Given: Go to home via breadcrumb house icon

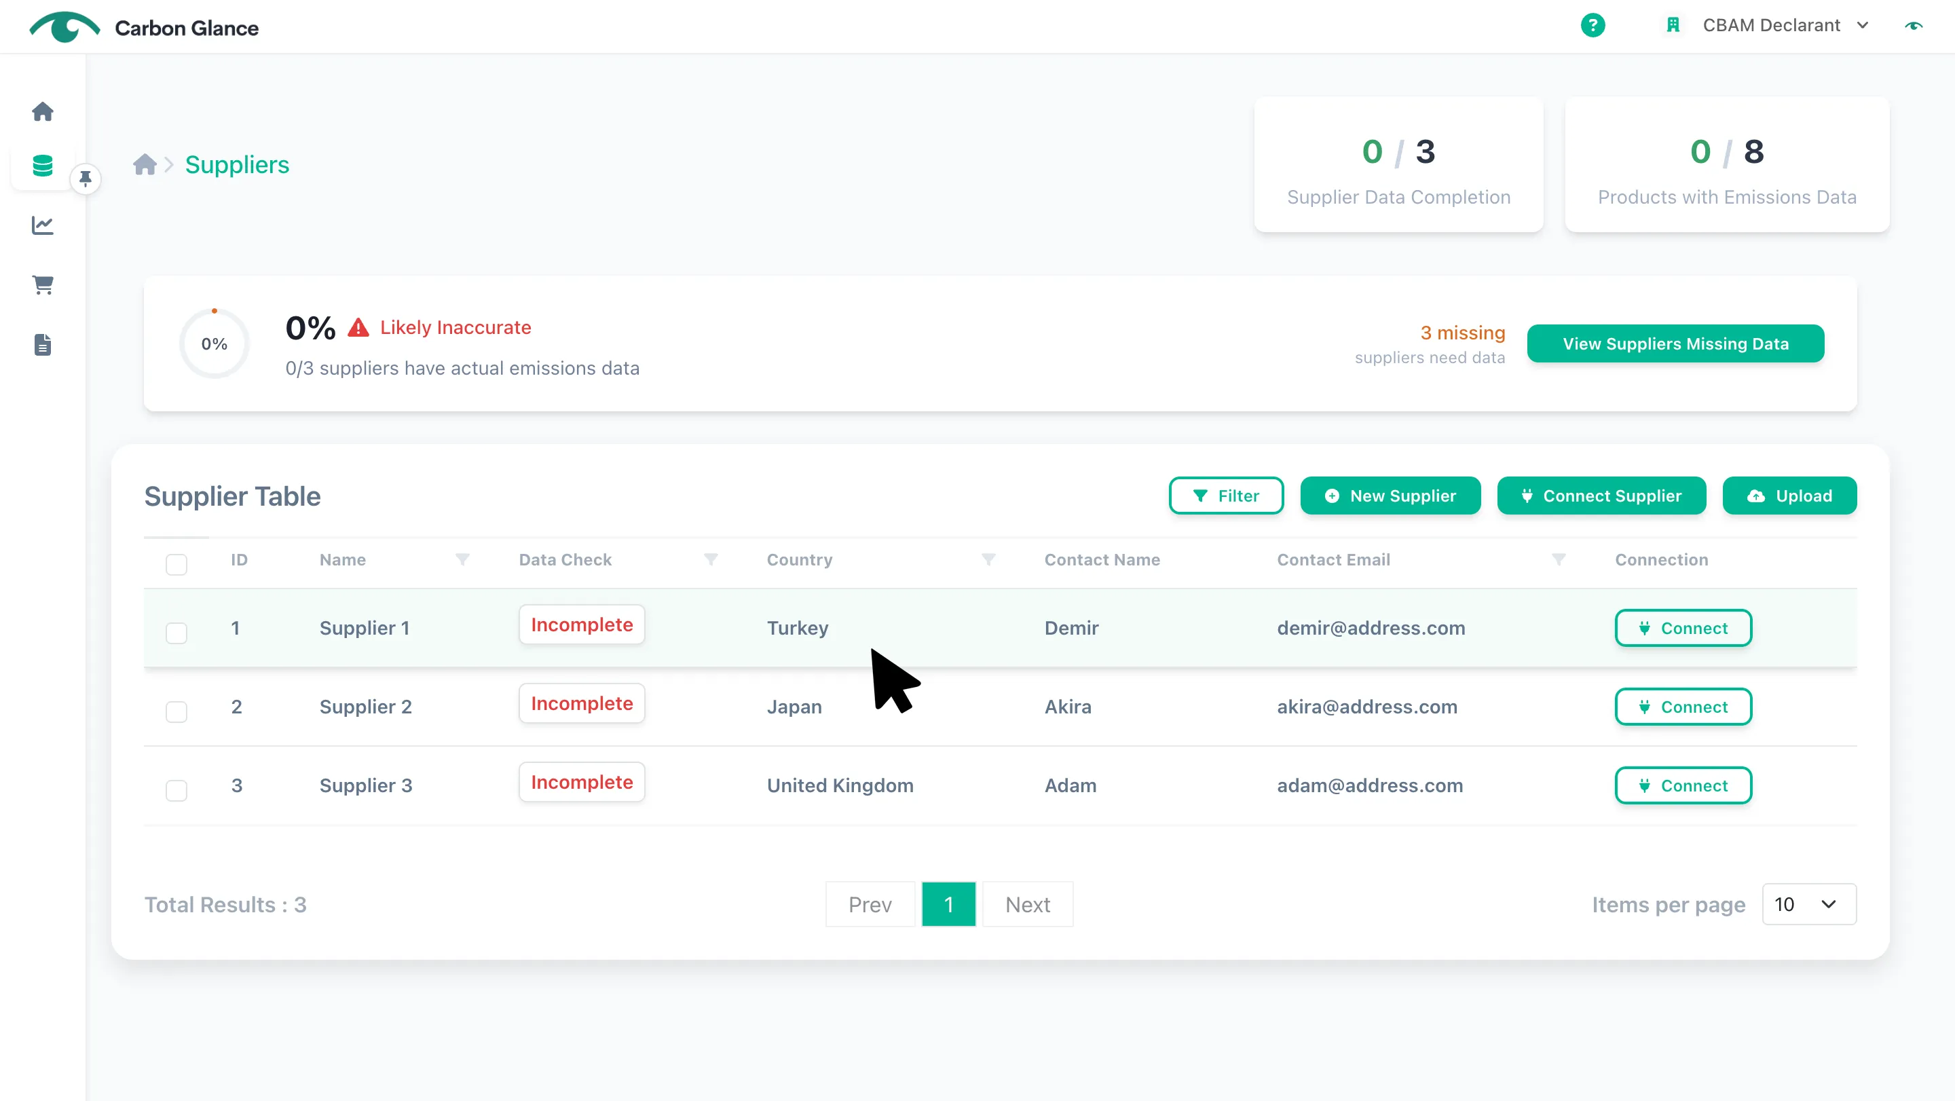Looking at the screenshot, I should point(144,164).
